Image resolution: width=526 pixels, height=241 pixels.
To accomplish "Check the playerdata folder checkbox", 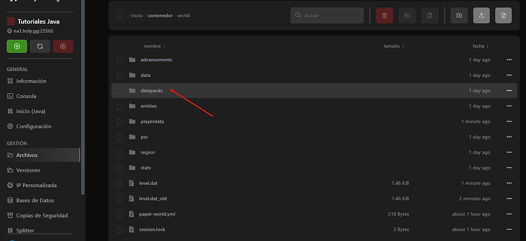I will [x=119, y=122].
